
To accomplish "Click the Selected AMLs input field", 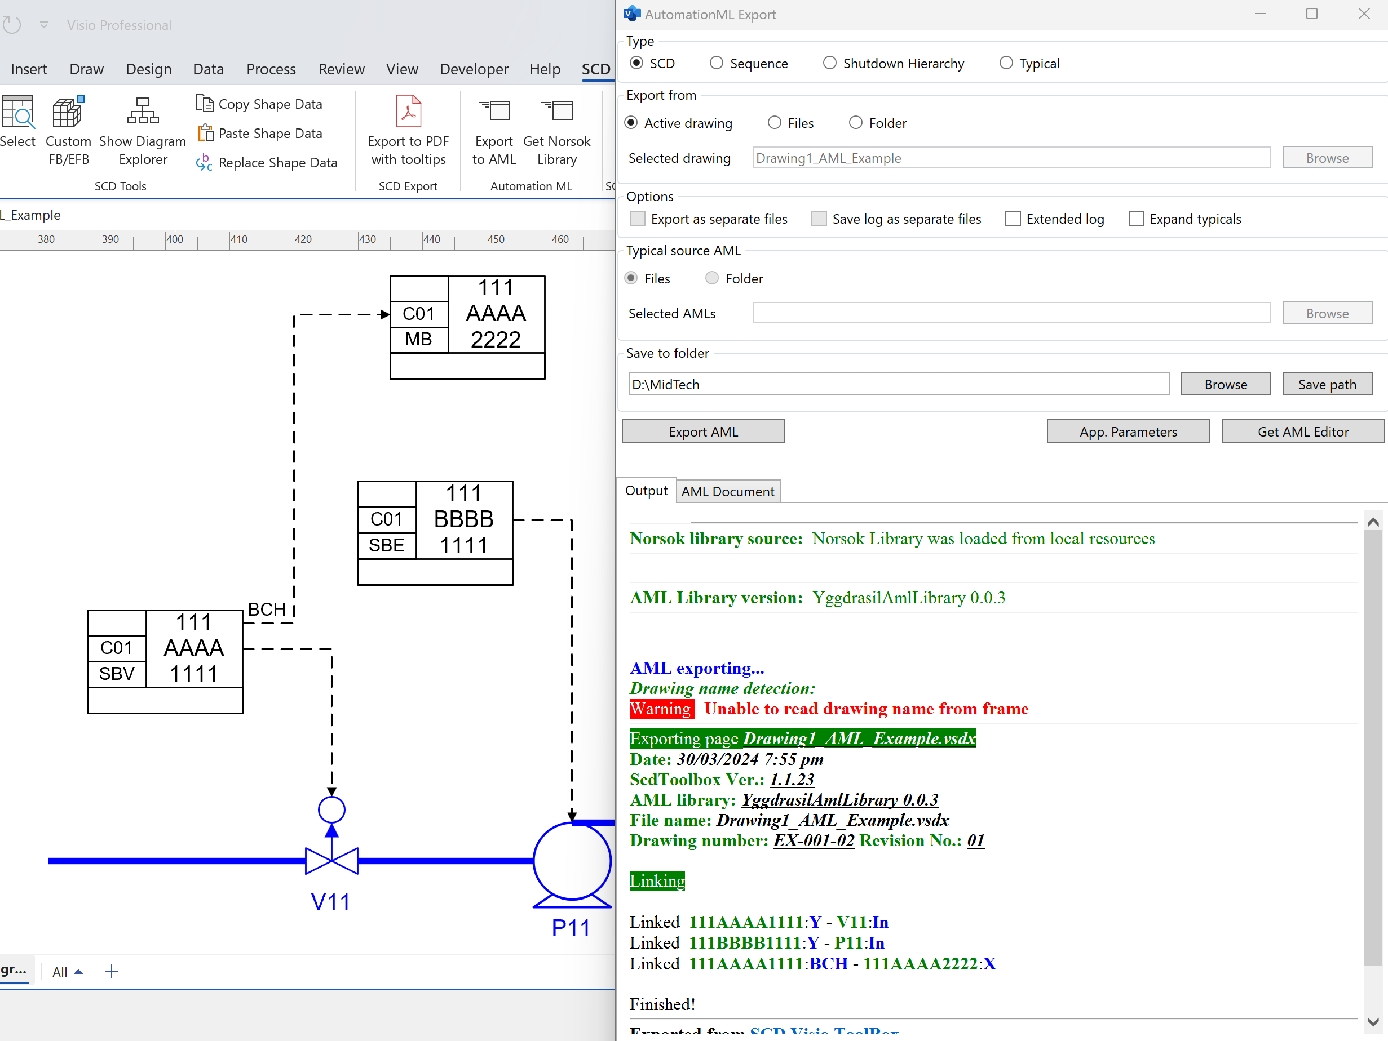I will tap(1011, 313).
